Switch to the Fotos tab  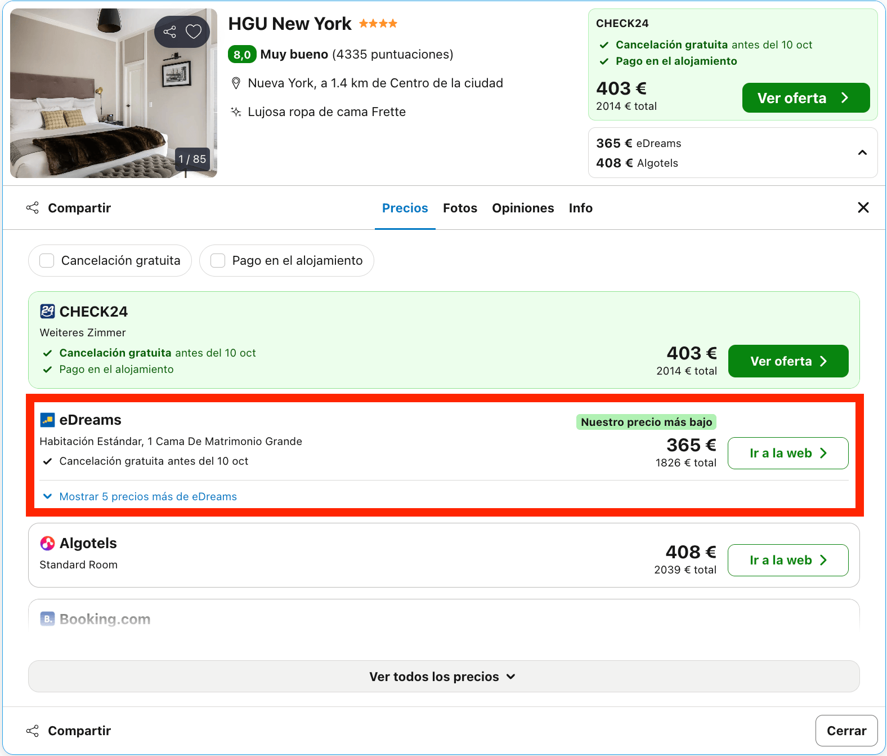click(x=460, y=208)
